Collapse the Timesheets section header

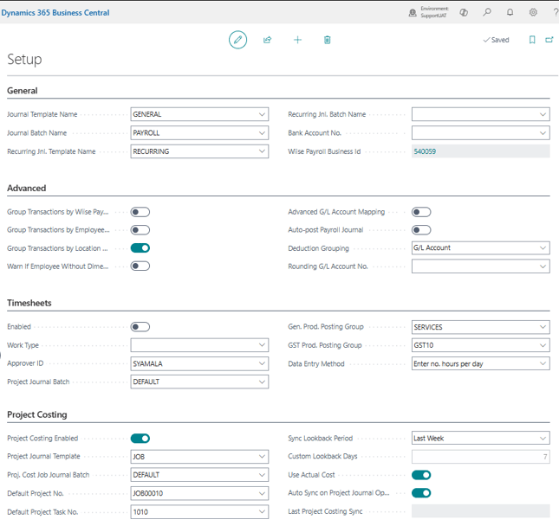(29, 303)
